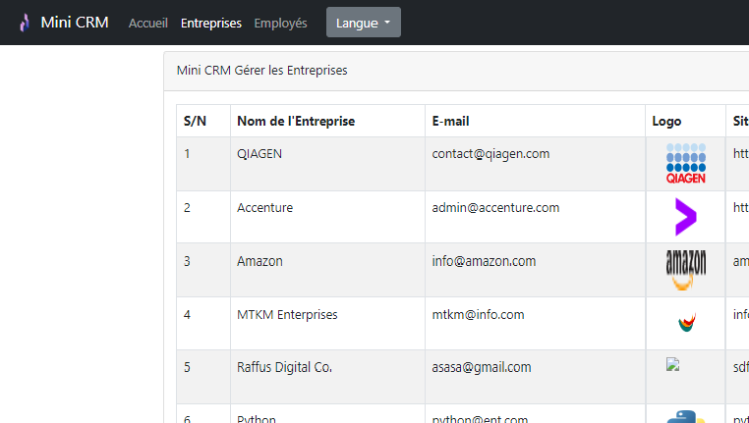Click the admin@accenture.com email cell
This screenshot has width=749, height=423.
(535, 217)
